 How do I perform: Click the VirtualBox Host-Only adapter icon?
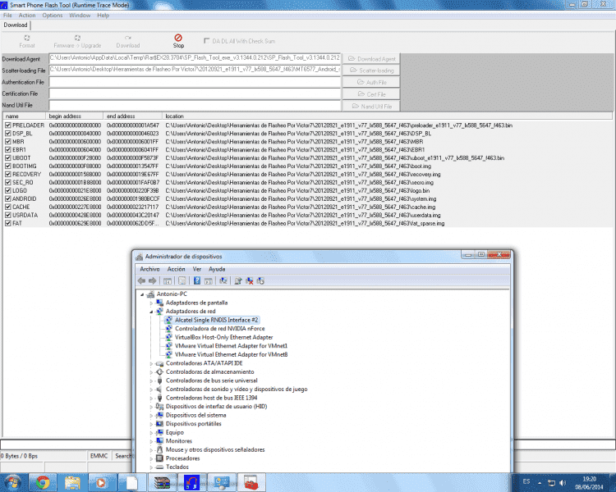(x=168, y=337)
